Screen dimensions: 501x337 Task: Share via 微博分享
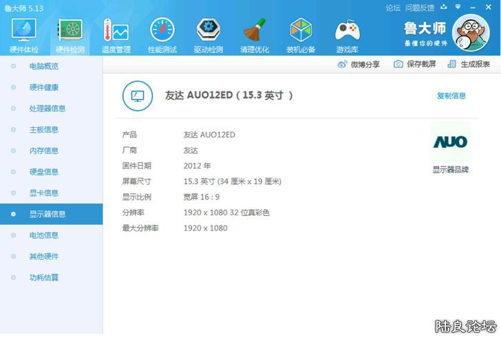point(358,64)
